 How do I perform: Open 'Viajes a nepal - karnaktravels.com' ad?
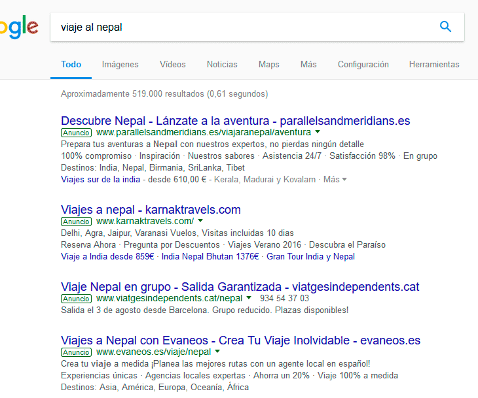tap(151, 210)
